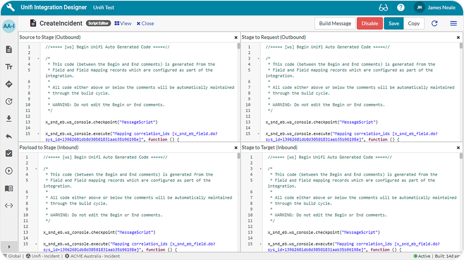Click the AA-I integration badge
Image resolution: width=464 pixels, height=260 pixels.
tap(9, 26)
